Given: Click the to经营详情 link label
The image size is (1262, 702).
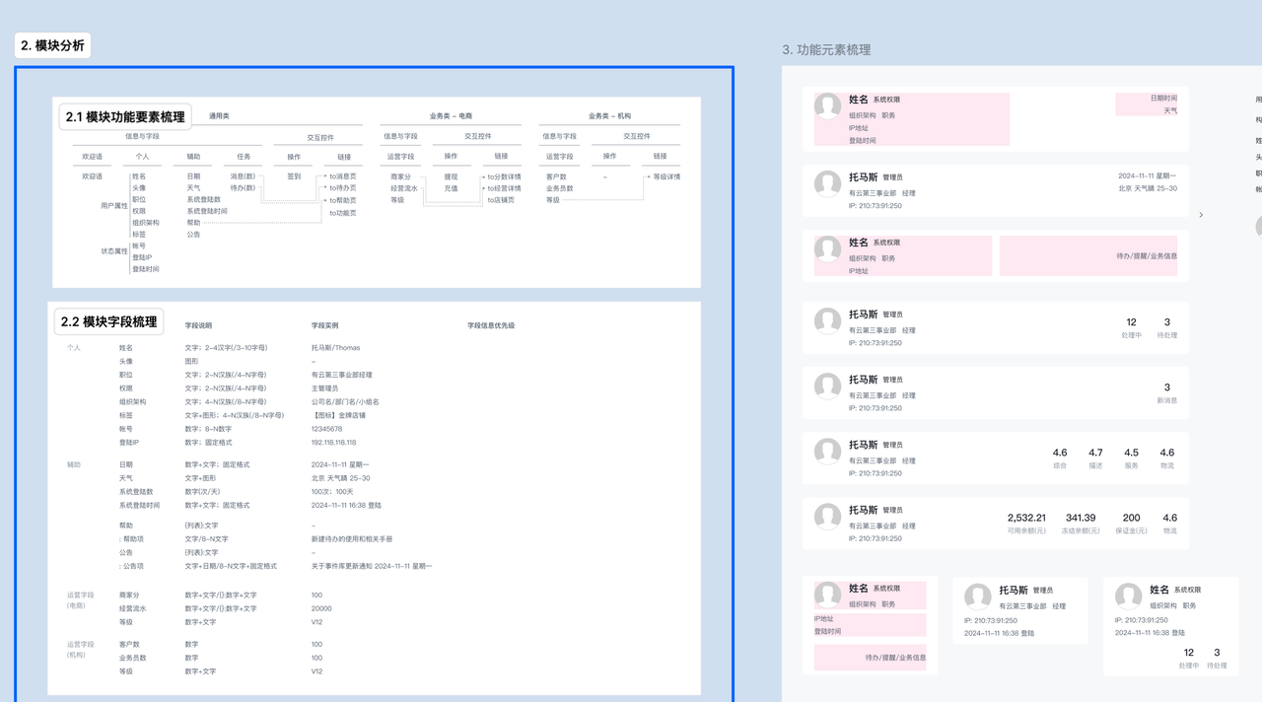Looking at the screenshot, I should 504,188.
